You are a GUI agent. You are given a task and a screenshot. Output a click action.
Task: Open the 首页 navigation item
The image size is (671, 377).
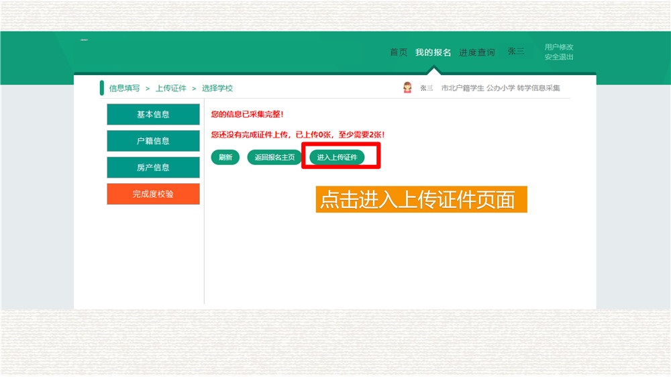(x=399, y=52)
